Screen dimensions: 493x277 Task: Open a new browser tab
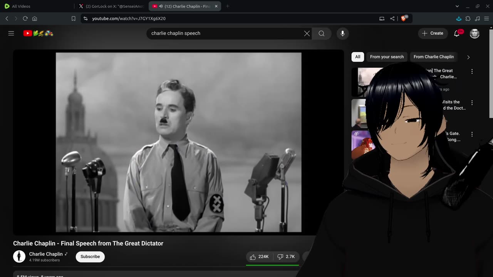[x=228, y=6]
